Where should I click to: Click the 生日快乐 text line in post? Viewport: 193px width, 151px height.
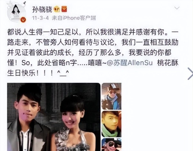pos(22,73)
